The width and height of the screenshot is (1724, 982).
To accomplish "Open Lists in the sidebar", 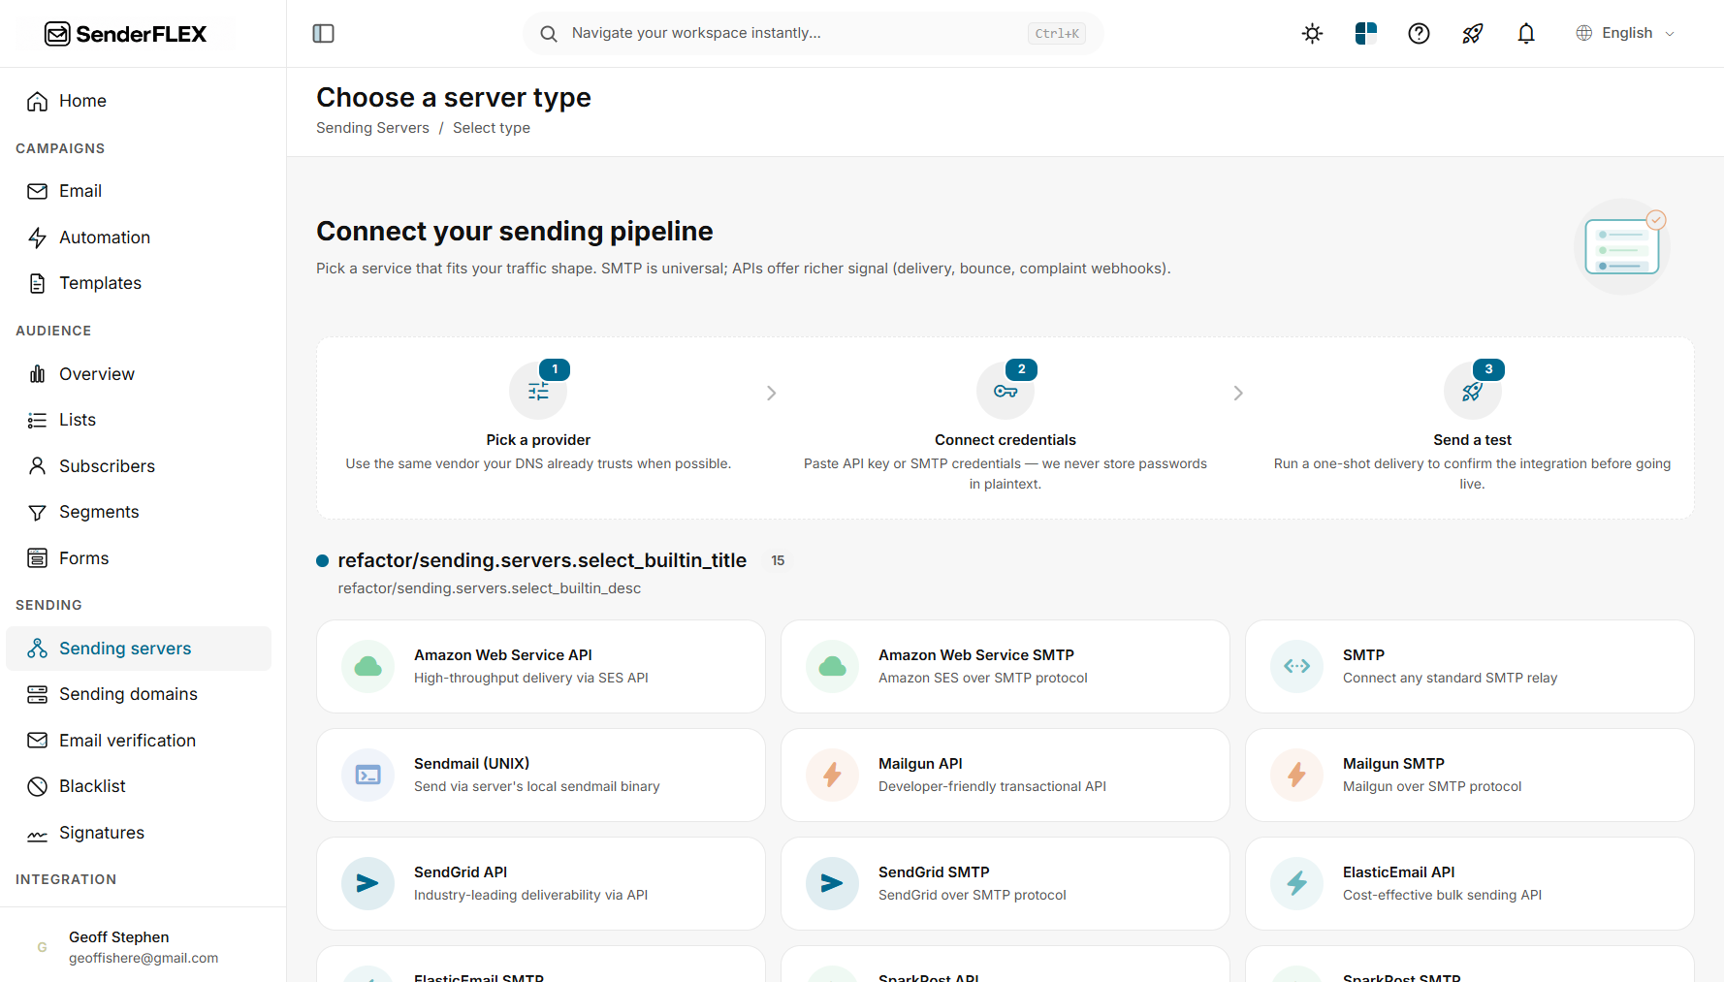I will (x=139, y=420).
